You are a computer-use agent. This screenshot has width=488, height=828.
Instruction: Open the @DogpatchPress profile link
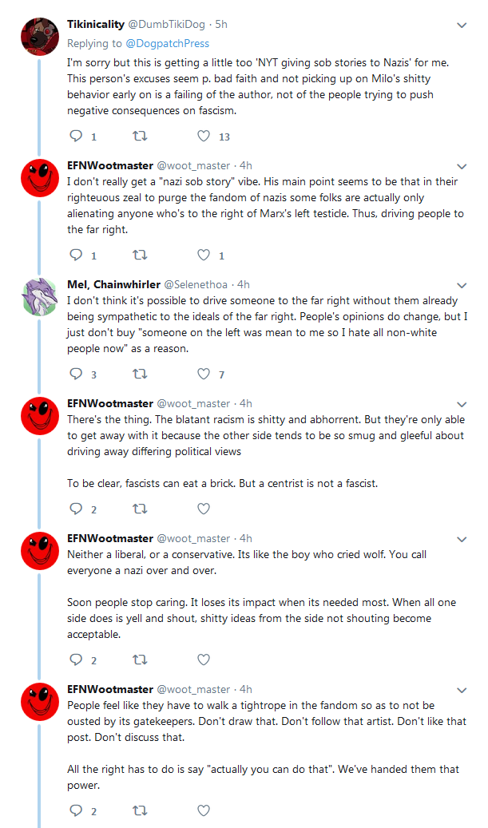pos(168,43)
